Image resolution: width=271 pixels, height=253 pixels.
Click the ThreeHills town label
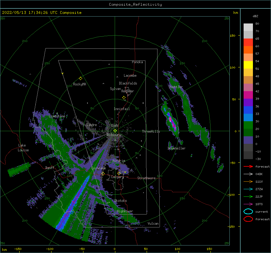tap(151, 131)
